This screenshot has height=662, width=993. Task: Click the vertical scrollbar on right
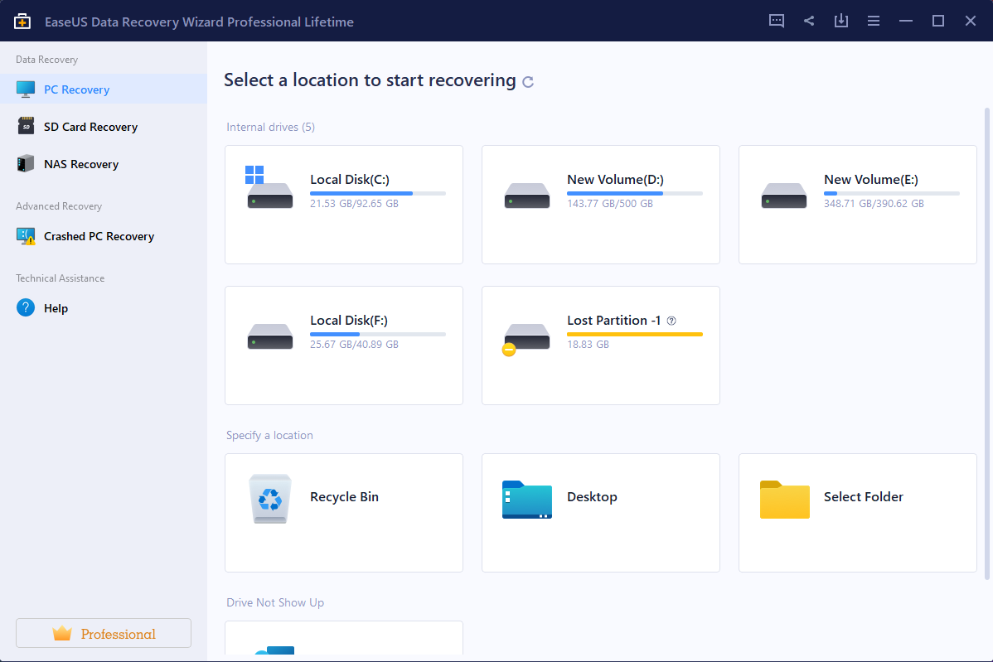(x=986, y=331)
